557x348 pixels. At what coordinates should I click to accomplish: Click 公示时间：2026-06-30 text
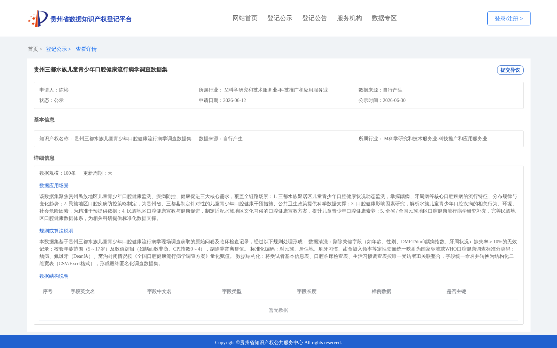pos(382,100)
